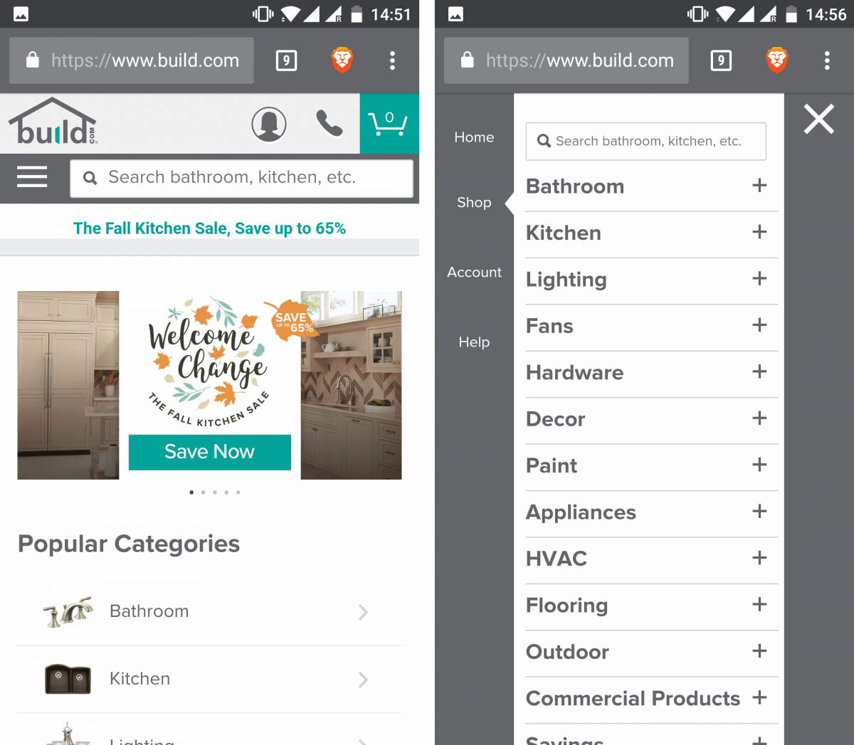Open the user account profile icon
Viewport: 854px width, 745px height.
(269, 125)
